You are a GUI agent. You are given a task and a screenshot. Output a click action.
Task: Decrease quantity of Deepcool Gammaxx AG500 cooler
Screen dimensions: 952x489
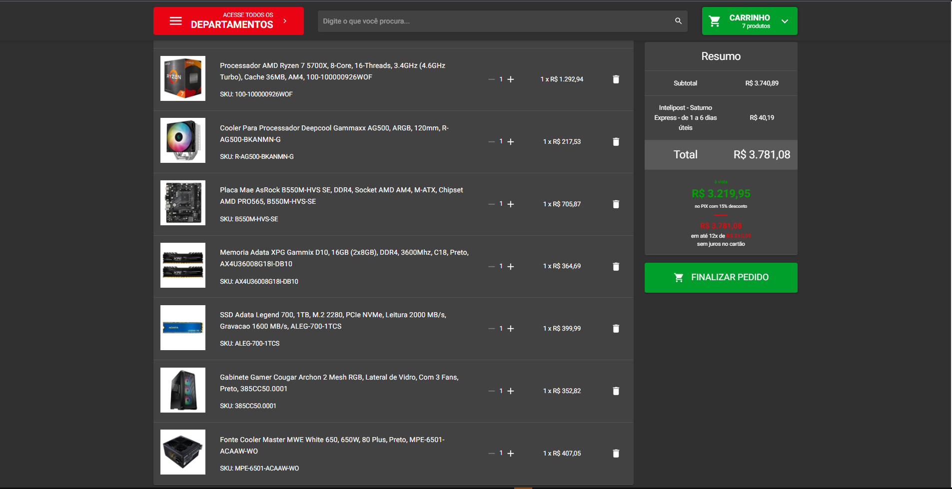click(491, 142)
